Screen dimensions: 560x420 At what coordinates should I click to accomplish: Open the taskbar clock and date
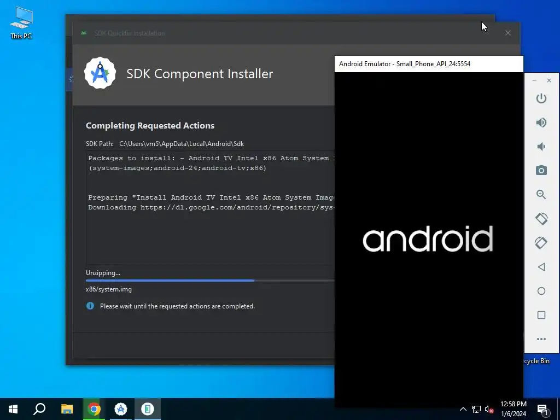tap(514, 409)
